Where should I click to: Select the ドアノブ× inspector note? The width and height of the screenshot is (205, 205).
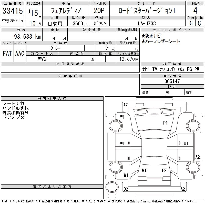[13, 117]
